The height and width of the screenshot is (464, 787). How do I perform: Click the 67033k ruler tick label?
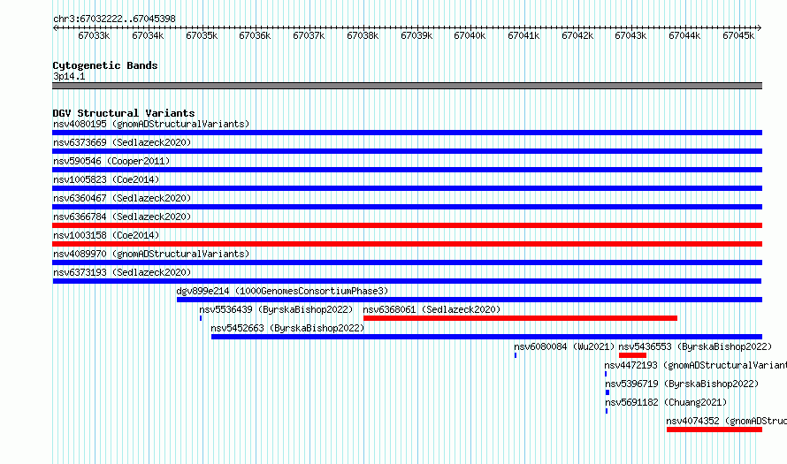tap(94, 35)
